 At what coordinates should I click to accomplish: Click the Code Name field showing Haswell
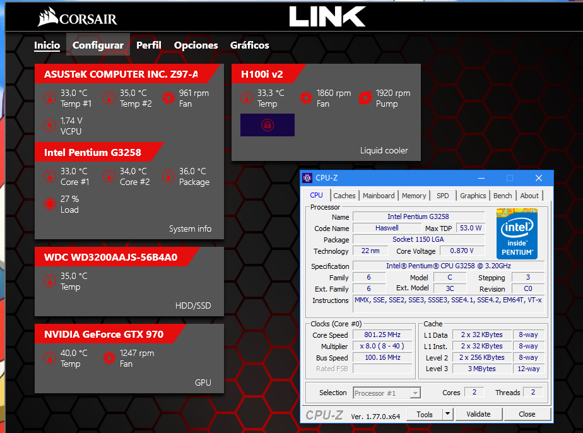(387, 228)
